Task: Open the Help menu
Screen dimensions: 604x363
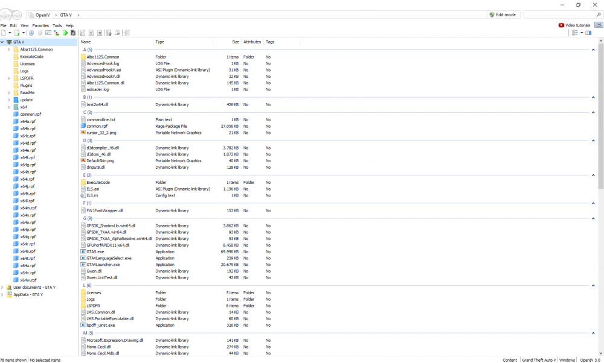Action: (69, 26)
